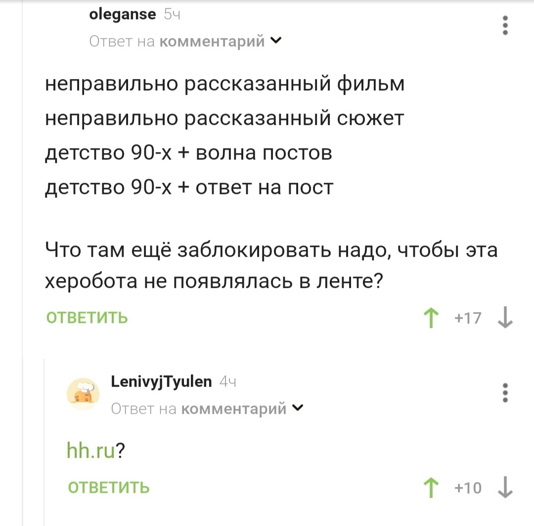Click the 4ч timestamp next to LenivyjTyulen
534x526 pixels.
tap(227, 382)
